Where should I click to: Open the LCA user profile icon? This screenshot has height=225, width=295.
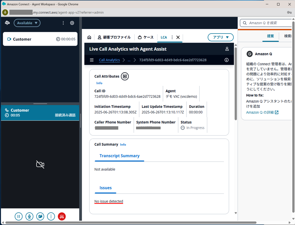tap(227, 49)
